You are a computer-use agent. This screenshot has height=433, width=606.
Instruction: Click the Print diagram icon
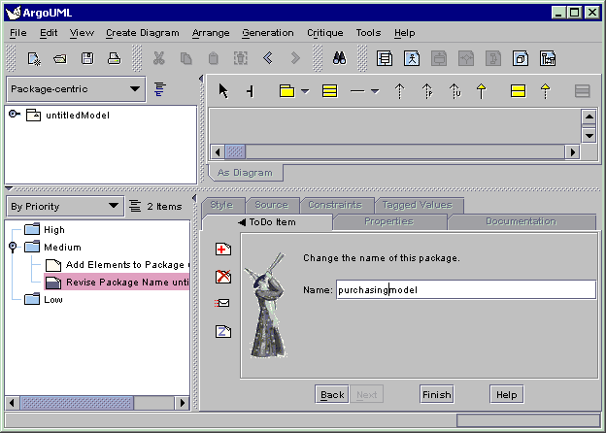tap(114, 58)
